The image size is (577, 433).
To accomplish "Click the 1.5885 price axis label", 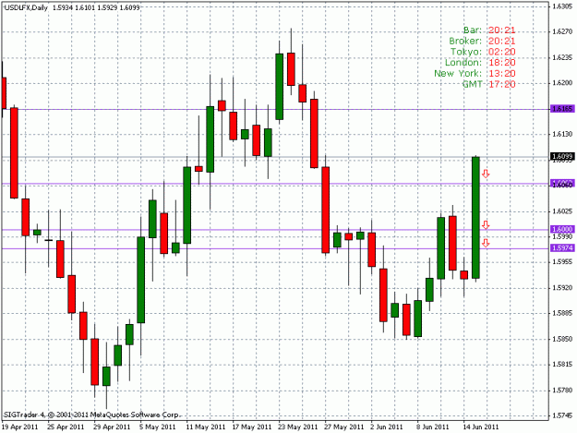I will tap(563, 313).
